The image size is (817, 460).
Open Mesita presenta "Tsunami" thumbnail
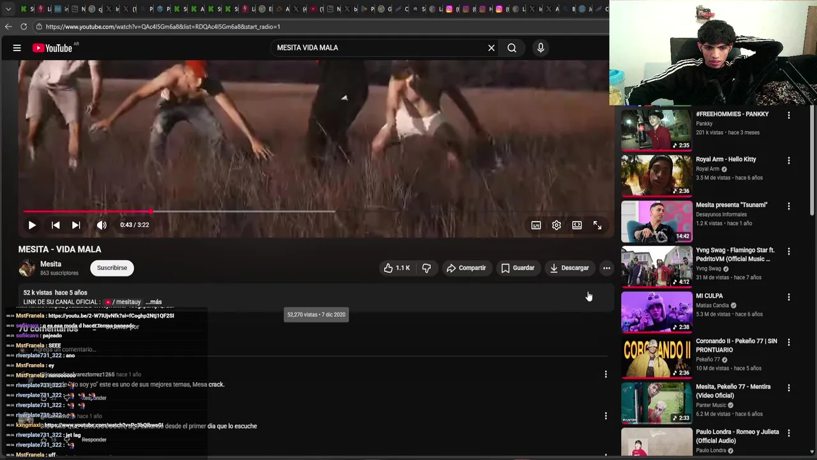pyautogui.click(x=656, y=221)
